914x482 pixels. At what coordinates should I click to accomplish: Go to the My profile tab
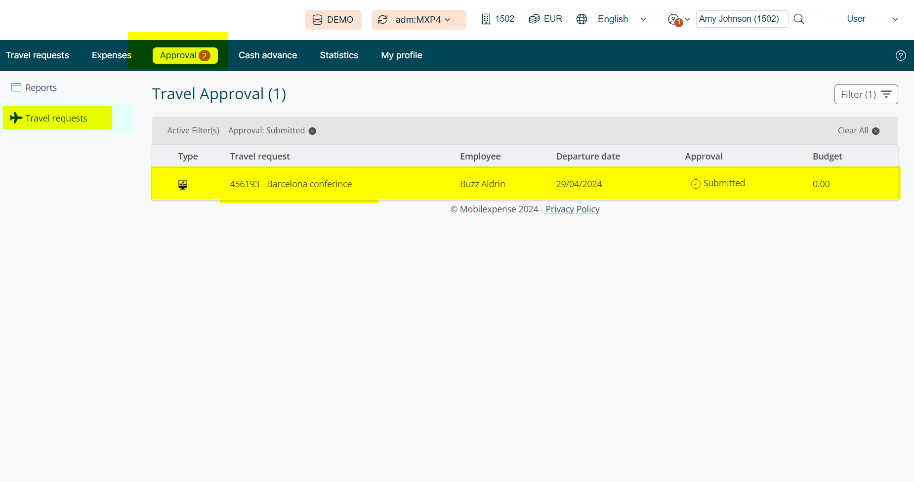(401, 55)
